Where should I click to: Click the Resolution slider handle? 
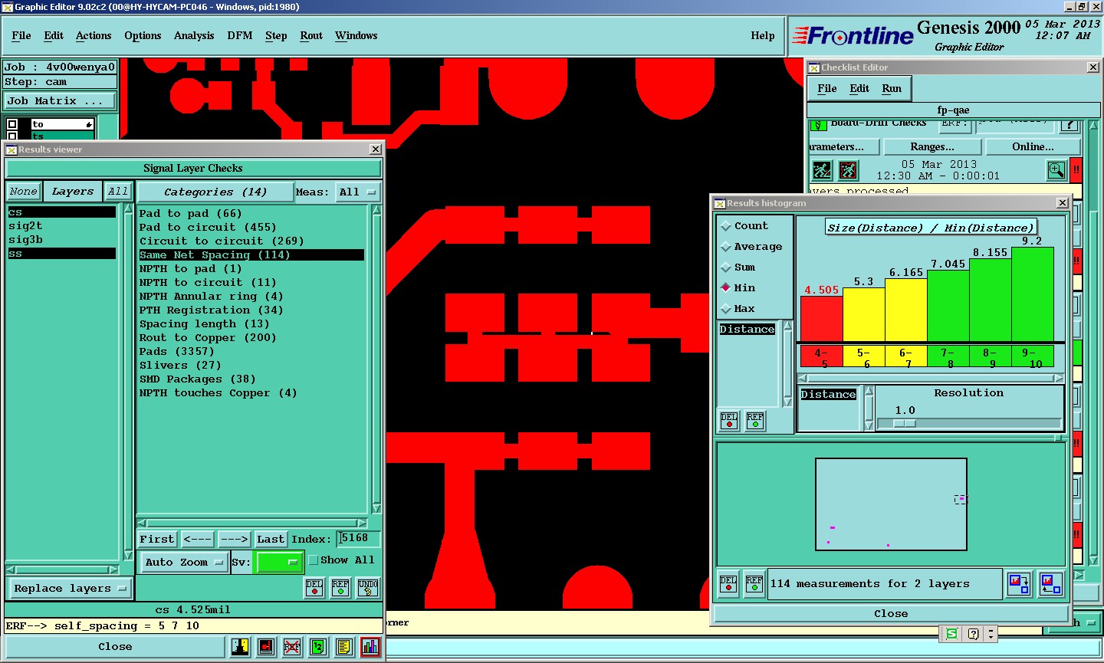click(x=905, y=423)
